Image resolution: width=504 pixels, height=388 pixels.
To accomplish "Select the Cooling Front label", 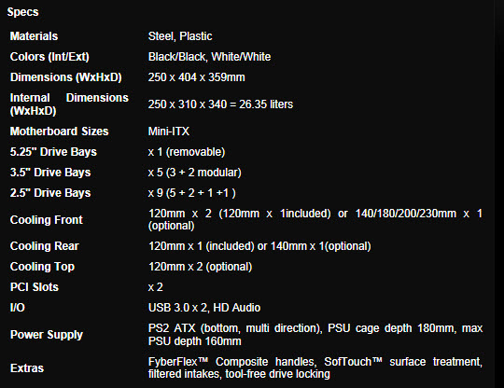I will (47, 220).
